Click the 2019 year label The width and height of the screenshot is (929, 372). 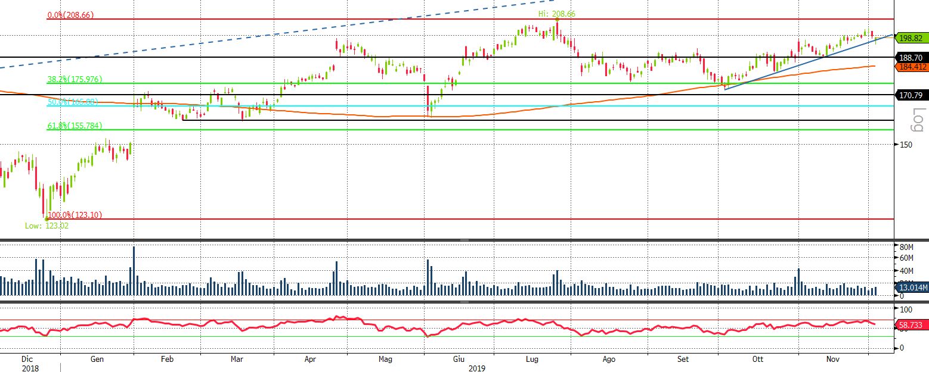pyautogui.click(x=477, y=368)
